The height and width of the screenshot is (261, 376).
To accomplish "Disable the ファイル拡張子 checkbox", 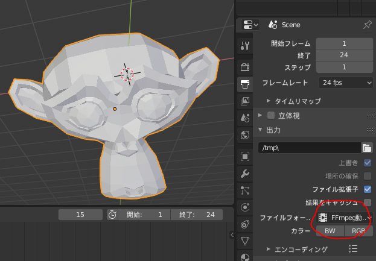I will (368, 189).
